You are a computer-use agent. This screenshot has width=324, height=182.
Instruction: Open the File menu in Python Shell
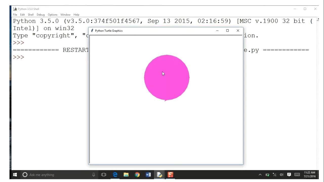pyautogui.click(x=15, y=15)
